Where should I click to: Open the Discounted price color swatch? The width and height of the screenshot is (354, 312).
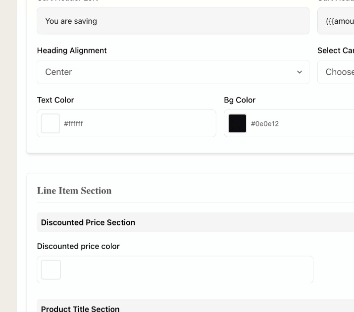51,270
